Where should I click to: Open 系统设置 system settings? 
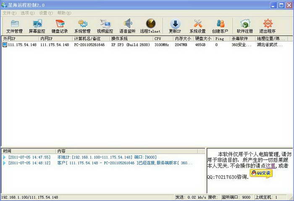pyautogui.click(x=197, y=26)
